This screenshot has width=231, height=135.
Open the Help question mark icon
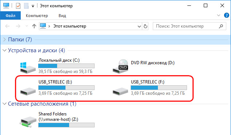click(226, 15)
